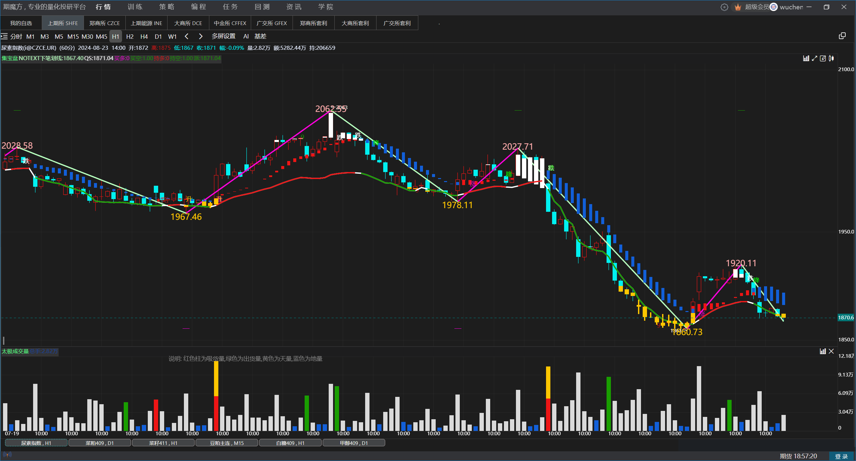Switch to 上期所 SHFE exchange tab

click(63, 23)
